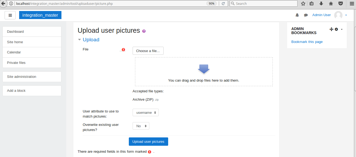Click the browser Search input field
This screenshot has height=157, width=356.
pyautogui.click(x=264, y=3)
